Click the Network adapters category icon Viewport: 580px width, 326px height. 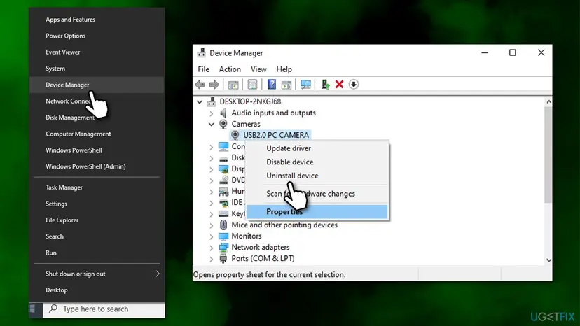pyautogui.click(x=223, y=247)
